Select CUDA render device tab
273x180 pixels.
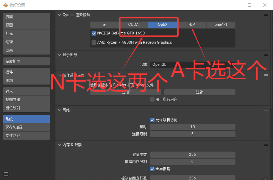[x=133, y=24]
